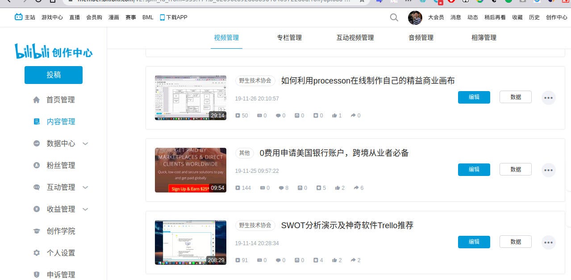
Task: Click 编辑 for the 美国银行账户 video
Action: 474,169
